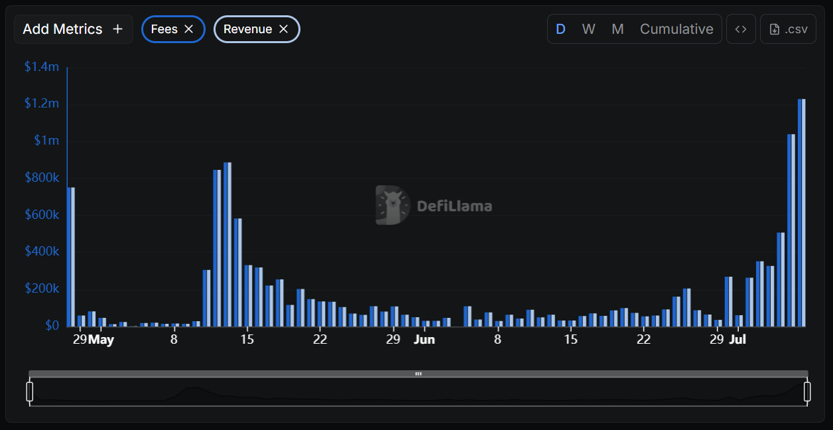
Task: Remove the Fees metric via its X icon
Action: point(190,29)
